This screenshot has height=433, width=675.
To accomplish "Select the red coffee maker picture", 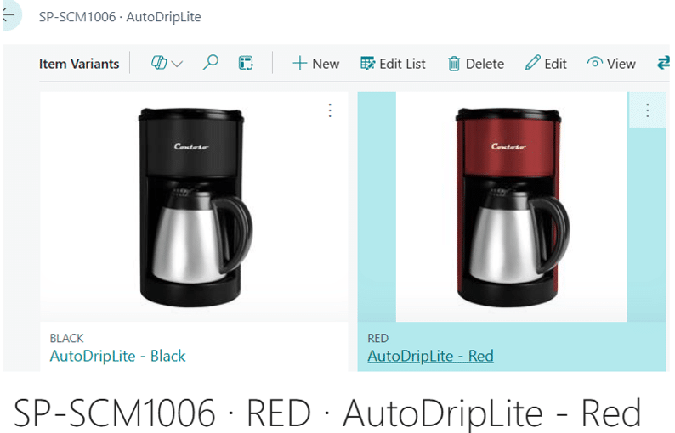I will coord(511,207).
